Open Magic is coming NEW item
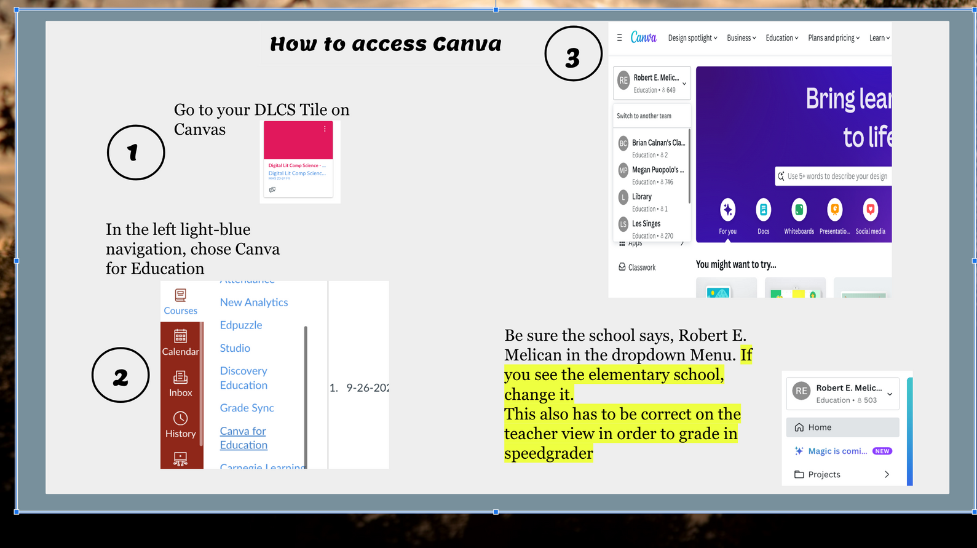Image resolution: width=977 pixels, height=548 pixels. click(x=842, y=451)
